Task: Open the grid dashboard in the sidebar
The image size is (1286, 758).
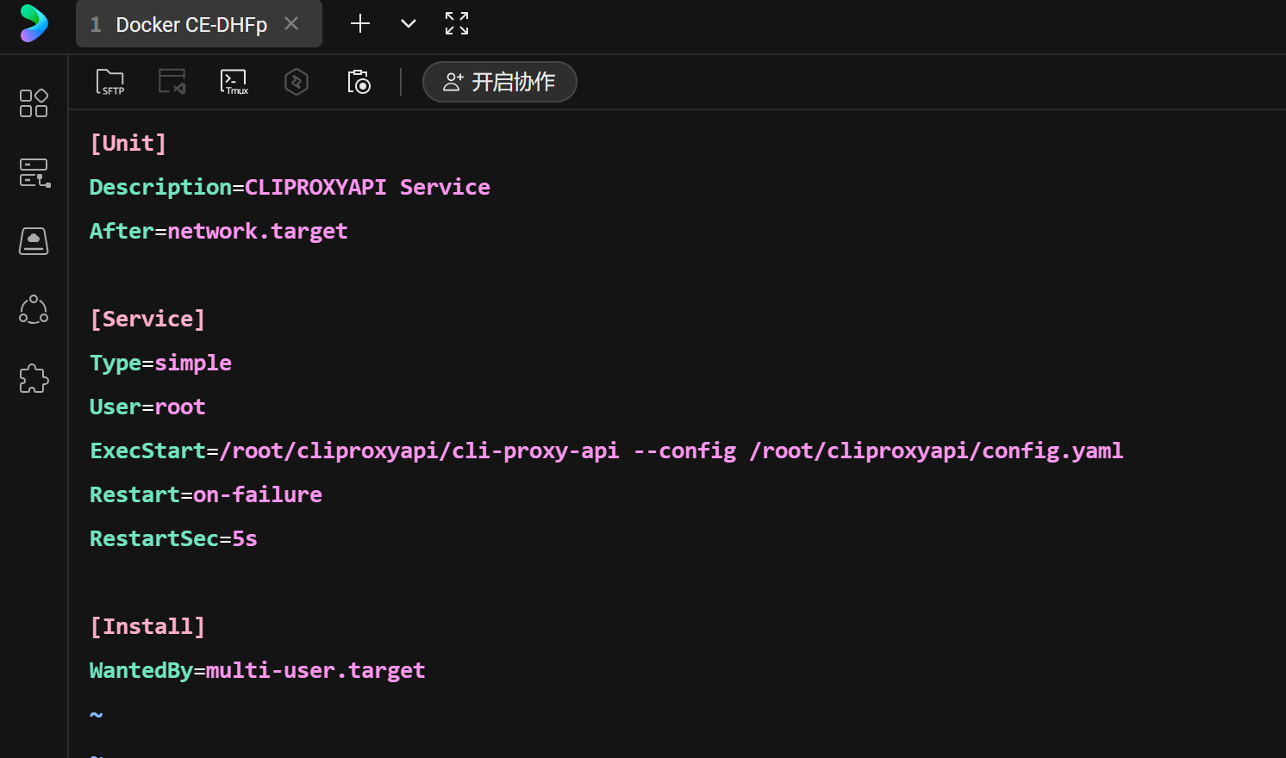Action: pyautogui.click(x=34, y=103)
